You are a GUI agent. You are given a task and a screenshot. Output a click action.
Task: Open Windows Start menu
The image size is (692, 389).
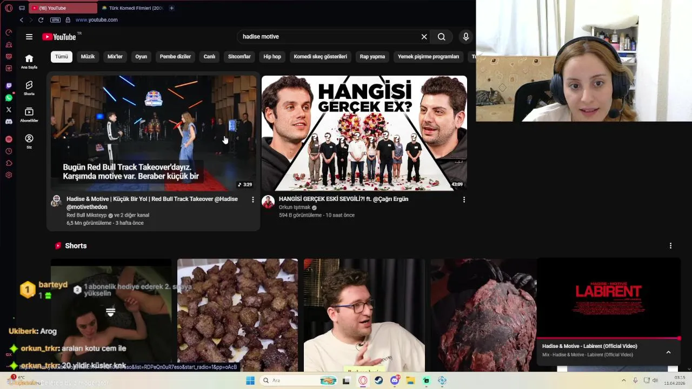click(x=250, y=380)
